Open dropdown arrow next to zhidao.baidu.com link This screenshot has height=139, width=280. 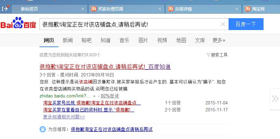pyautogui.click(x=94, y=96)
